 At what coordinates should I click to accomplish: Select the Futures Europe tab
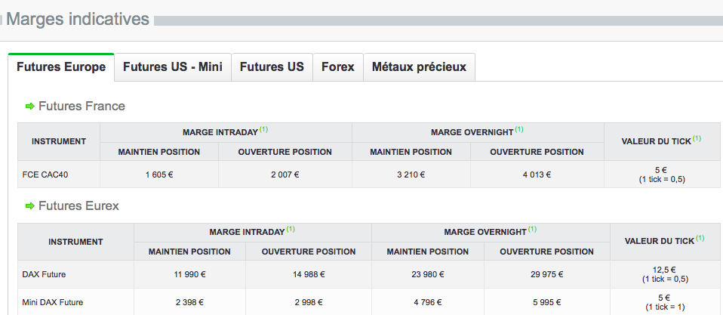pos(61,67)
